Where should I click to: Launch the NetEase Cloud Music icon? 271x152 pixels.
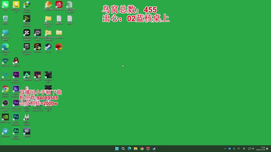click(59, 6)
